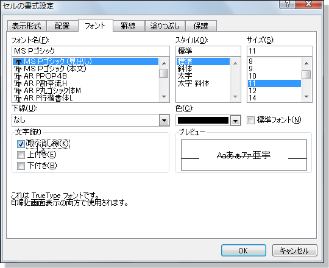329x268 pixels.
Task: Click TrueType icon beside AR P行楷書体L
Action: point(18,98)
